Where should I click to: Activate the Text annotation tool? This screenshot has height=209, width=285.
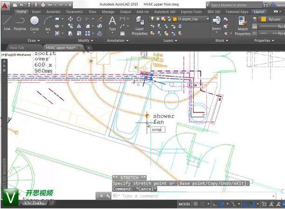(x=112, y=22)
